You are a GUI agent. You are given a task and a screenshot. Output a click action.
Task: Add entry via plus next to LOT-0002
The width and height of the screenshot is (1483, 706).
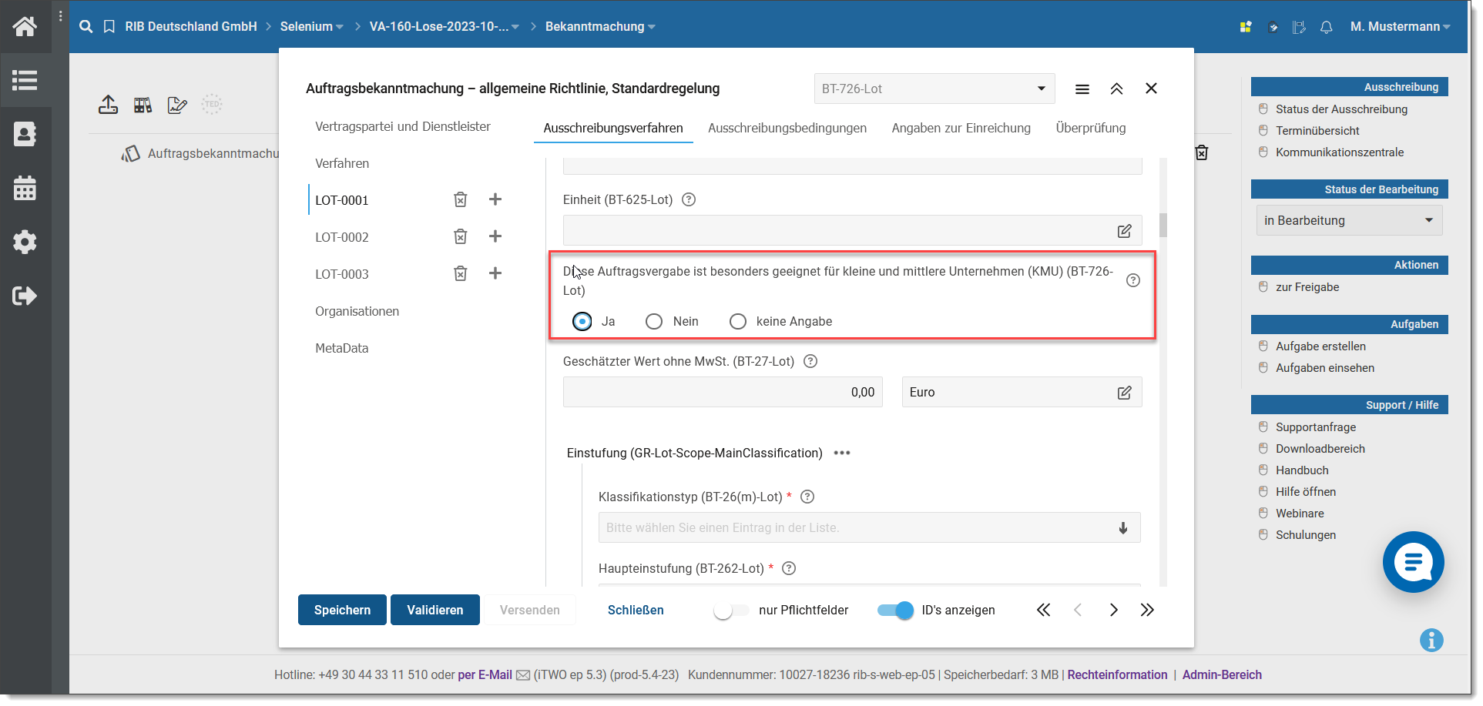pos(495,236)
